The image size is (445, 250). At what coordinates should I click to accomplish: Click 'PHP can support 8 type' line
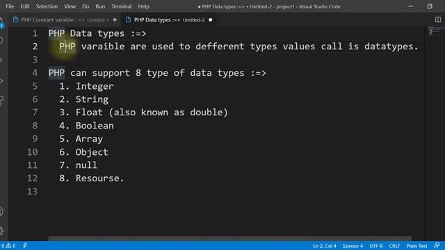tap(157, 73)
